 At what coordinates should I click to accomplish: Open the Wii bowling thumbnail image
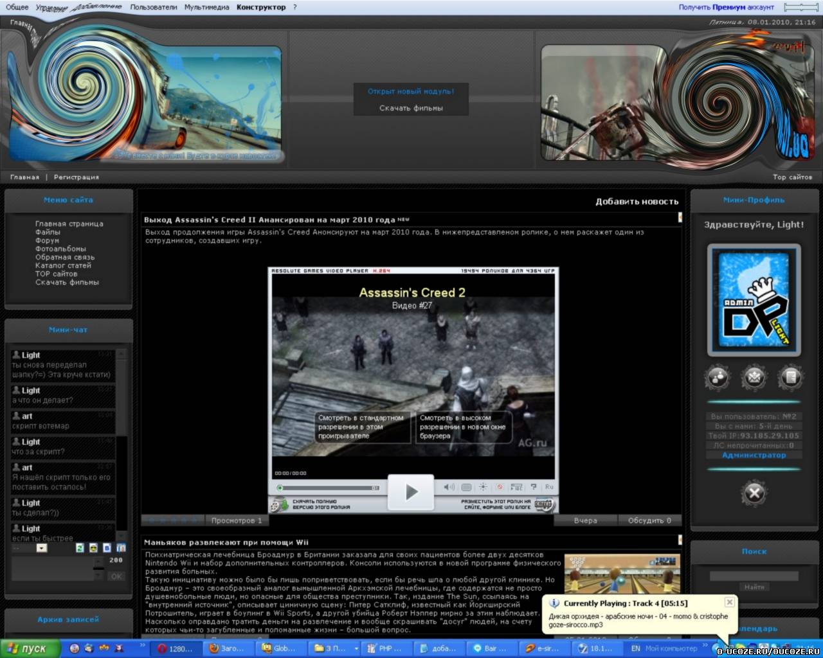[622, 575]
